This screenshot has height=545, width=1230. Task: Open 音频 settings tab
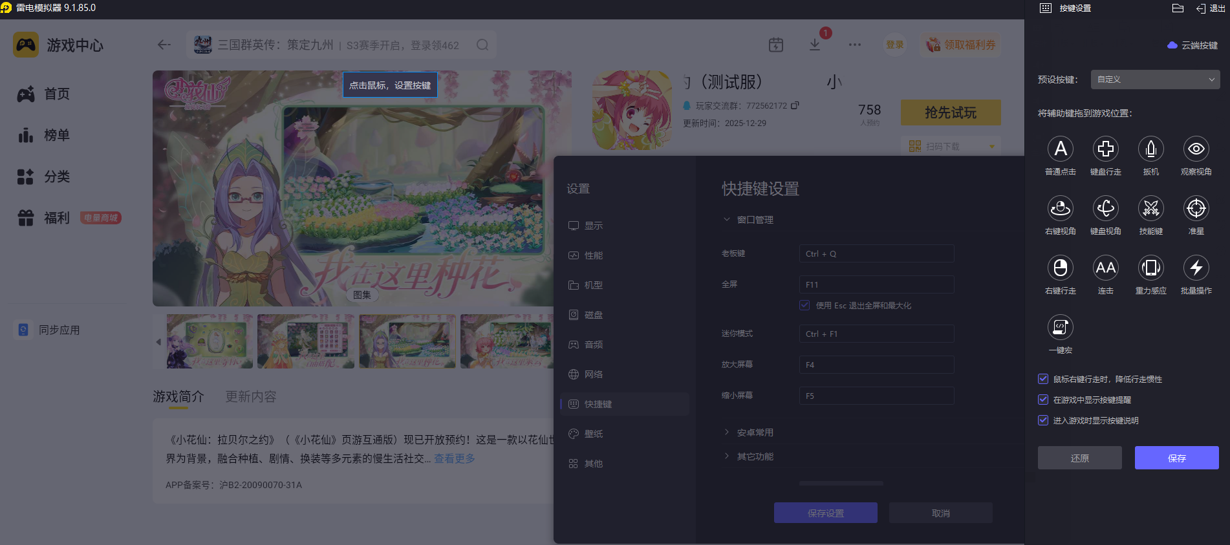(x=624, y=345)
